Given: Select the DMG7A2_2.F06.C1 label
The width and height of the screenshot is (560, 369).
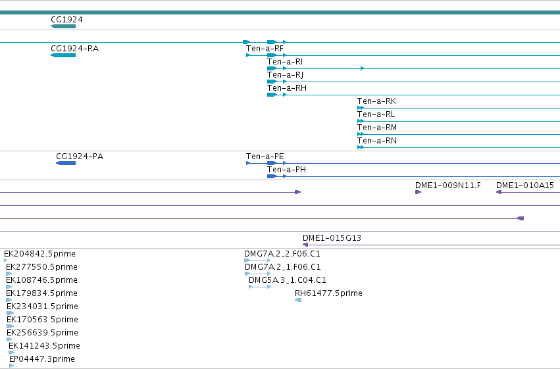Looking at the screenshot, I should pyautogui.click(x=282, y=254).
